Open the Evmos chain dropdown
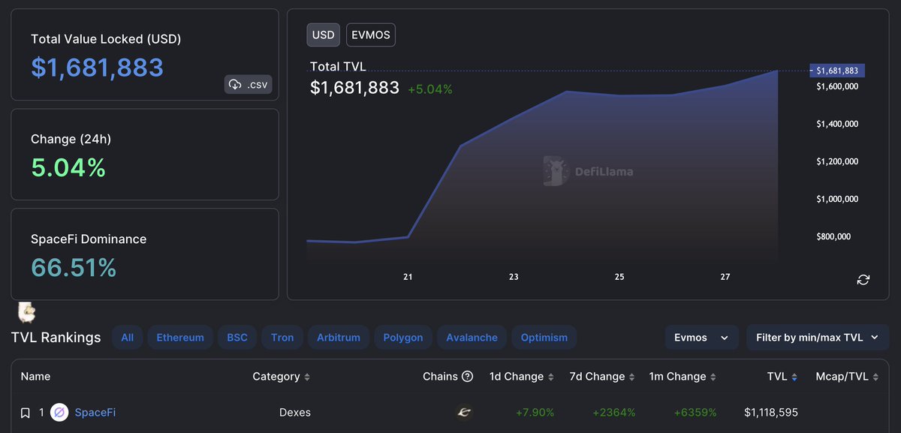The image size is (901, 433). point(702,338)
